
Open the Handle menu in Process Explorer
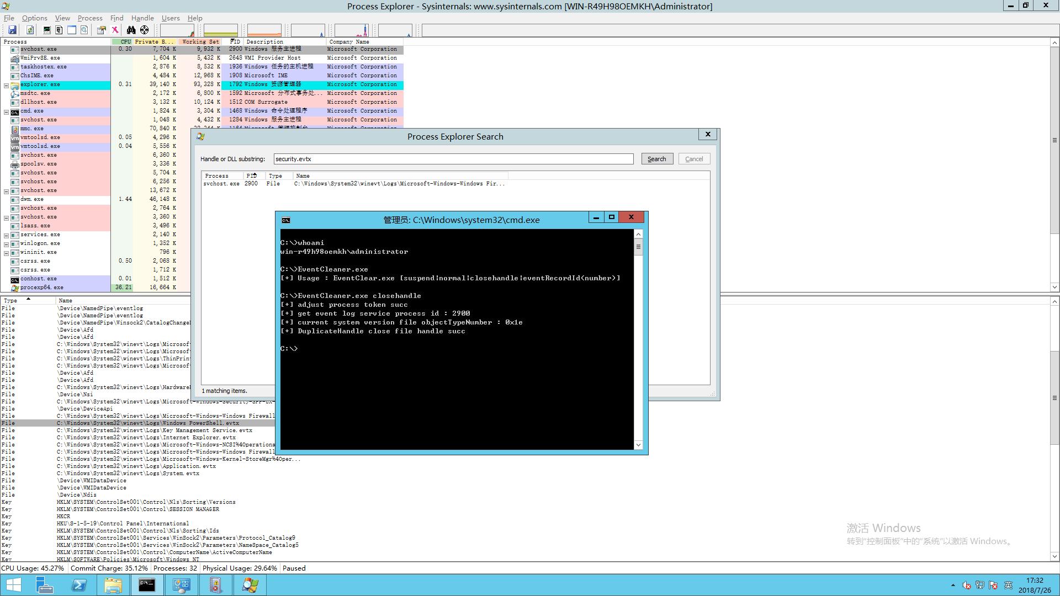(x=142, y=18)
